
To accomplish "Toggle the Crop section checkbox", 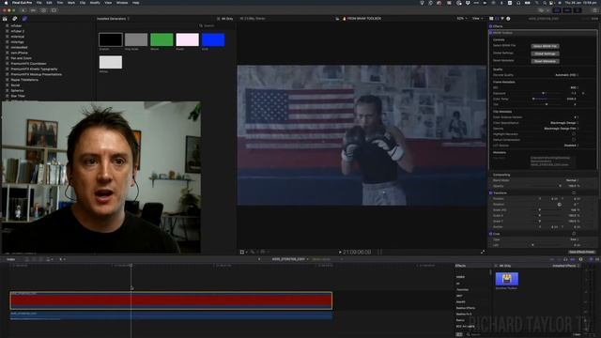I will [x=490, y=234].
